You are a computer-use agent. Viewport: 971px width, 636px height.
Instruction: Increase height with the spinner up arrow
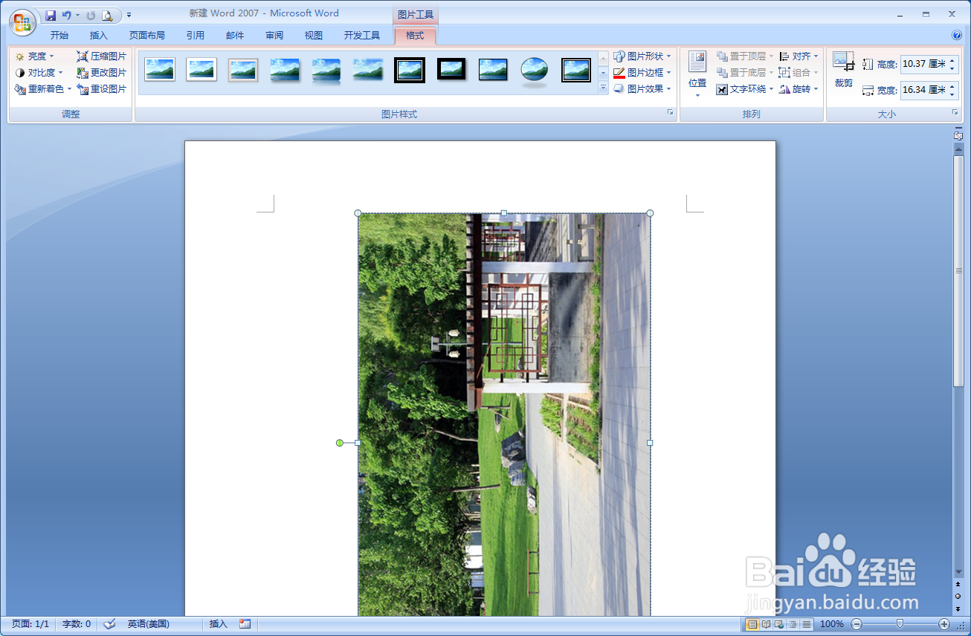point(952,61)
